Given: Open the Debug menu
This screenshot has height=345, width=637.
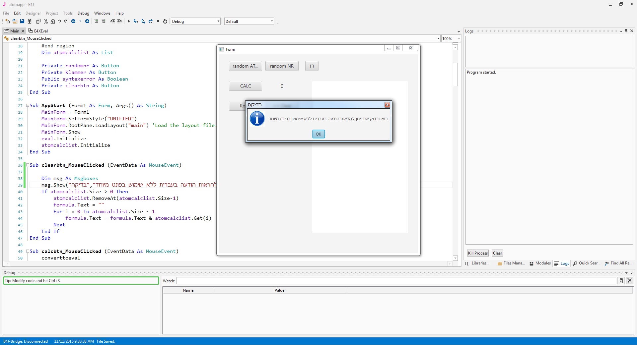Looking at the screenshot, I should coord(83,13).
